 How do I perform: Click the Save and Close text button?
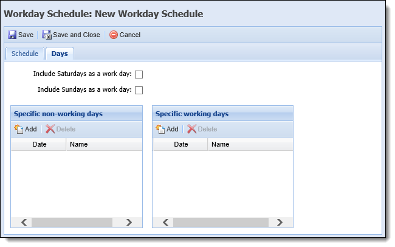[x=77, y=35]
